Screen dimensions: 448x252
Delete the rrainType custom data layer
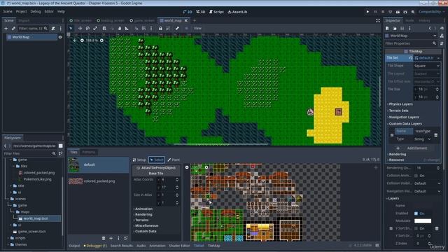pyautogui.click(x=435, y=135)
